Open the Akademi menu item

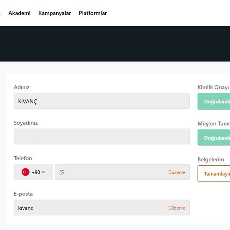[x=19, y=13]
